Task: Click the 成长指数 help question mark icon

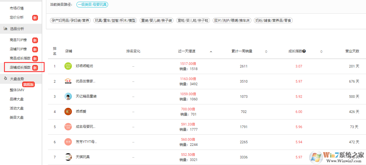Action: [304, 51]
